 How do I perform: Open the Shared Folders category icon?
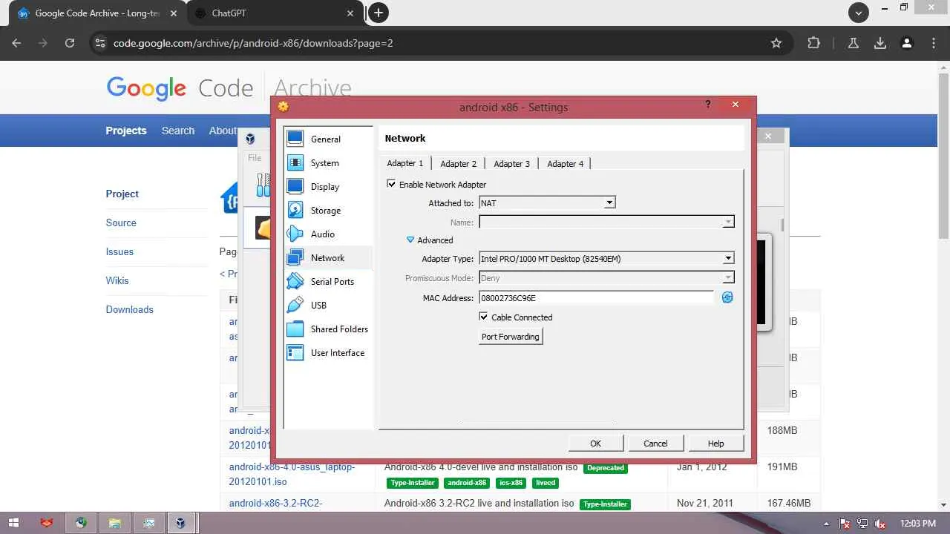pos(295,329)
